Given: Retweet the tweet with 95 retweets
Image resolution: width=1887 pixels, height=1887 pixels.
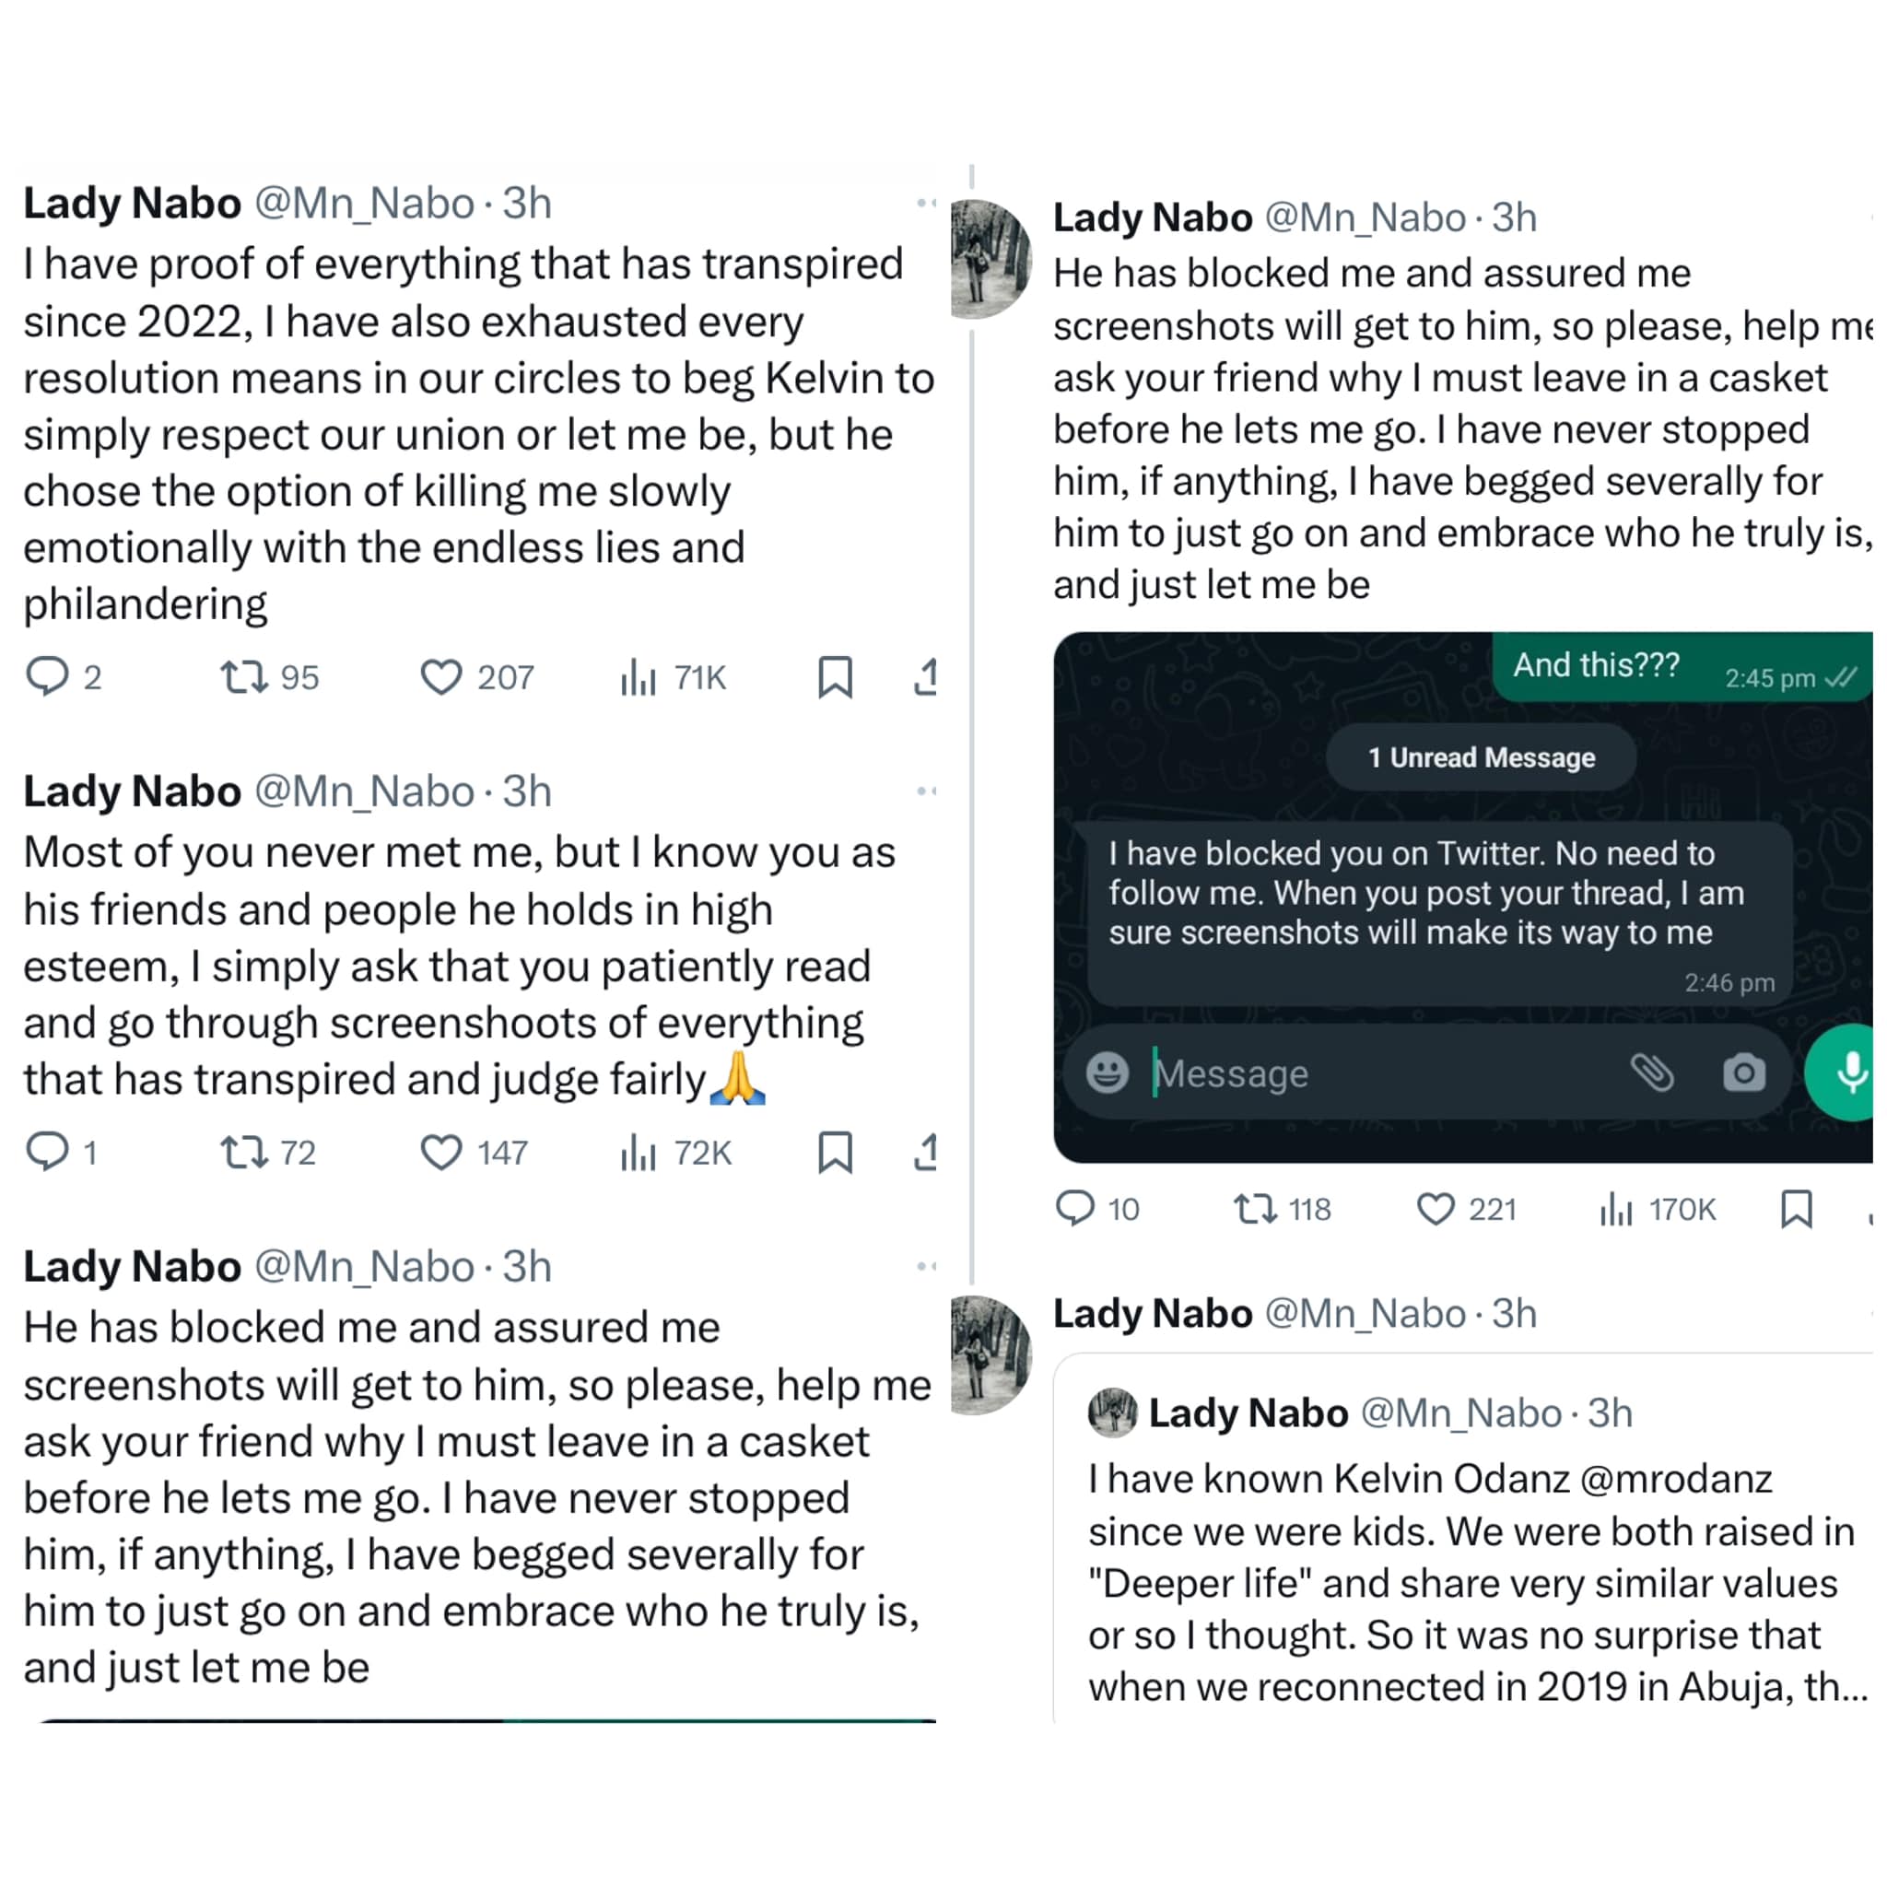Looking at the screenshot, I should 243,676.
